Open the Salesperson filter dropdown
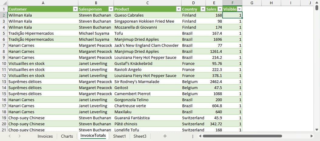This screenshot has height=141, width=320. tap(111, 9)
